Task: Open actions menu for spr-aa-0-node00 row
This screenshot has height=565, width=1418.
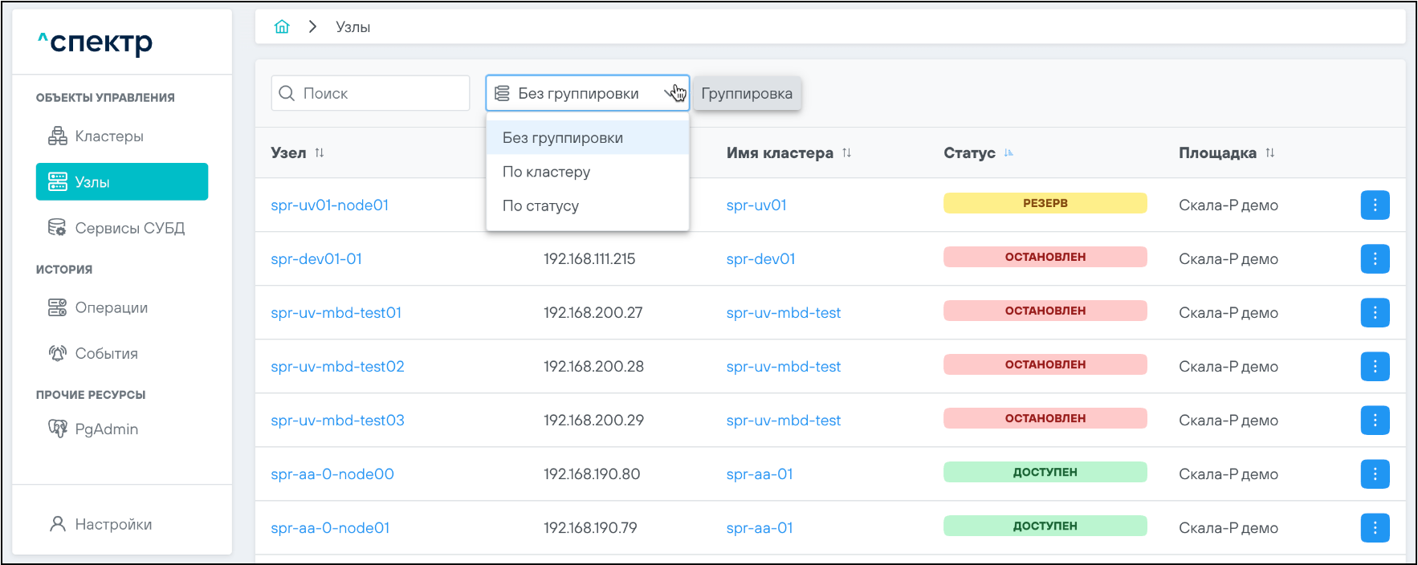Action: 1375,474
